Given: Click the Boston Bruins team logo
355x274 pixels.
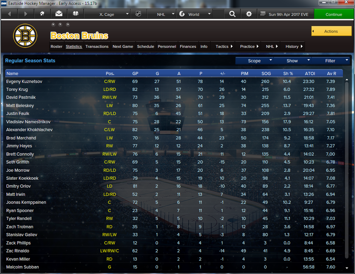Looking at the screenshot, I should (x=25, y=36).
